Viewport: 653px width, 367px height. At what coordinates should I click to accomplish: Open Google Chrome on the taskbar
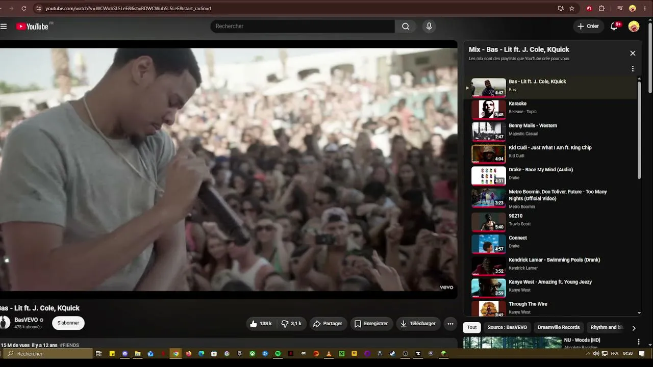(x=175, y=354)
